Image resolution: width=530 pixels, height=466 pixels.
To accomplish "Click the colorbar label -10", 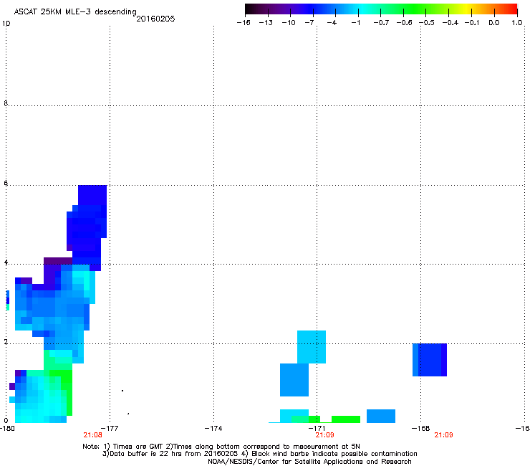I will click(289, 23).
